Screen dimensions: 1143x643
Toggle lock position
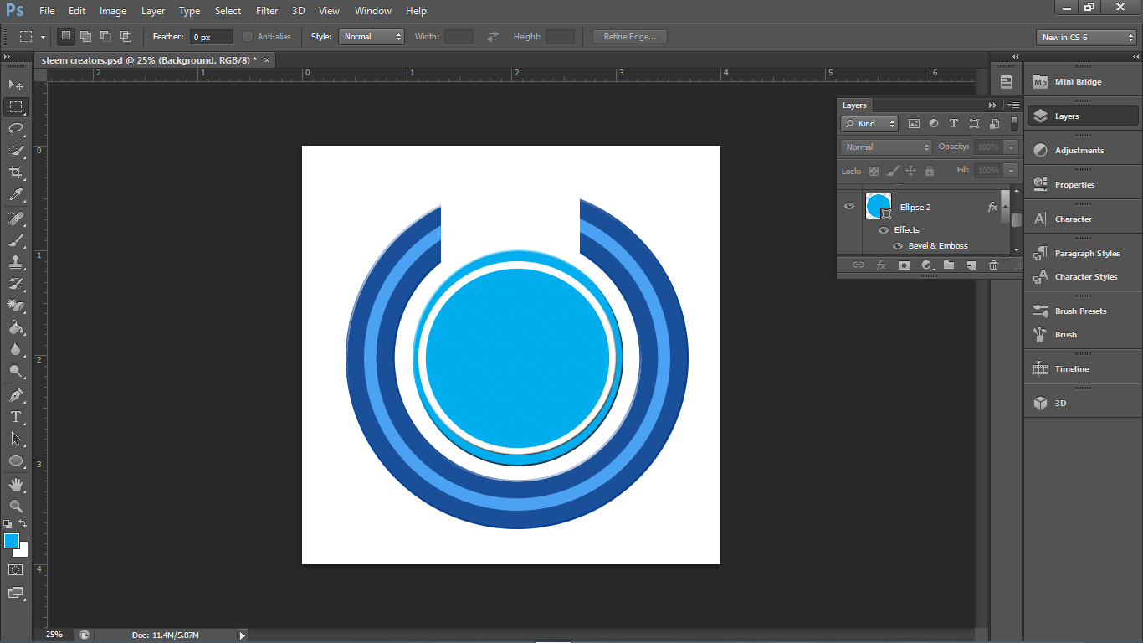[x=911, y=171]
